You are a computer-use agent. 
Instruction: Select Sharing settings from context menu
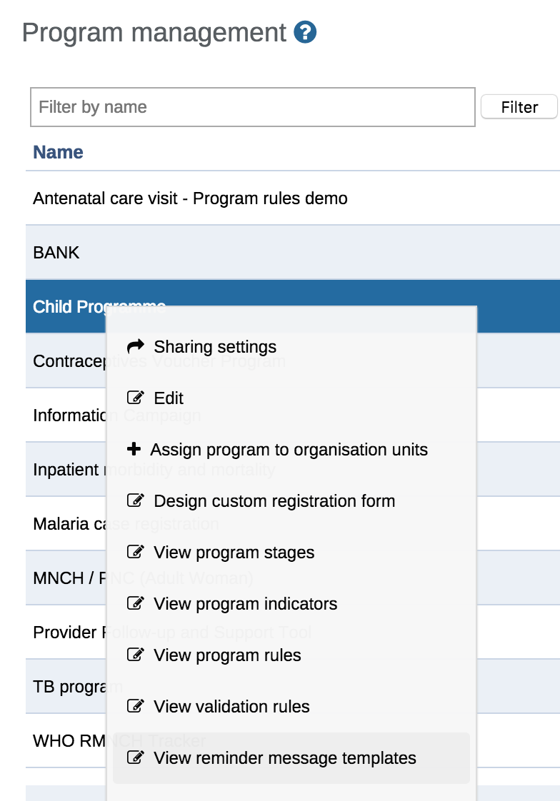click(x=215, y=347)
